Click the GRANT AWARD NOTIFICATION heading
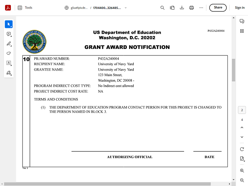 (x=127, y=47)
